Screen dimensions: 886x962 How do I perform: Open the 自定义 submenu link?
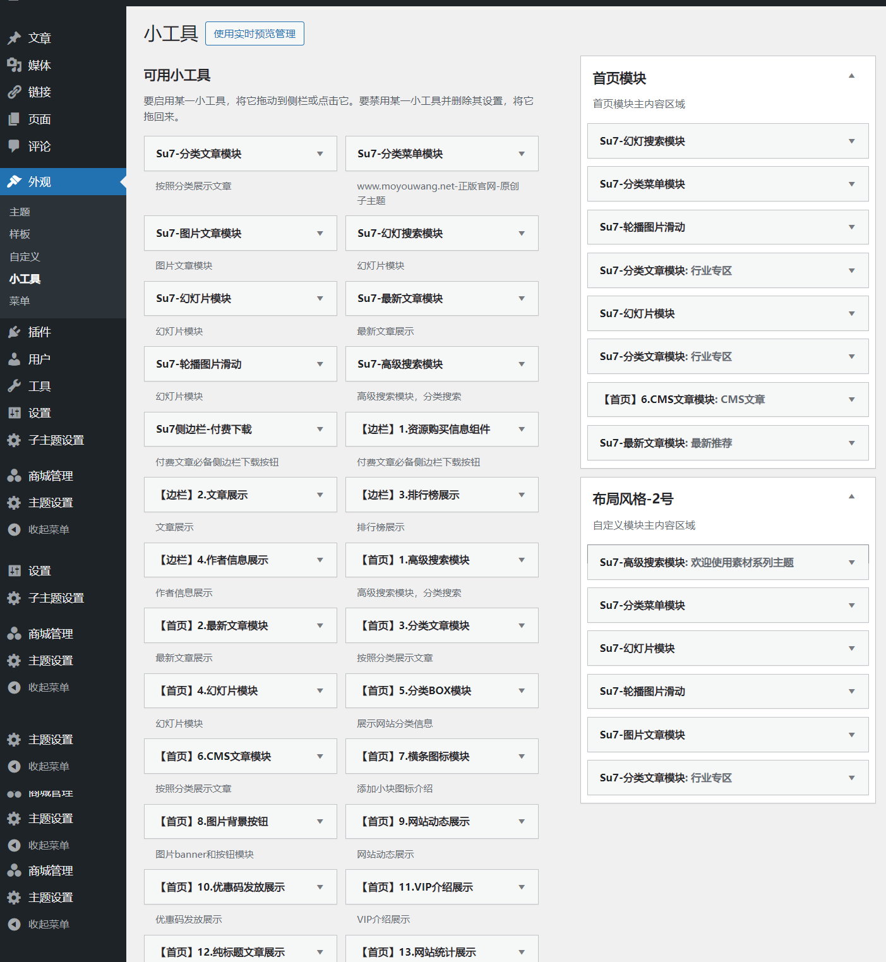coord(25,257)
